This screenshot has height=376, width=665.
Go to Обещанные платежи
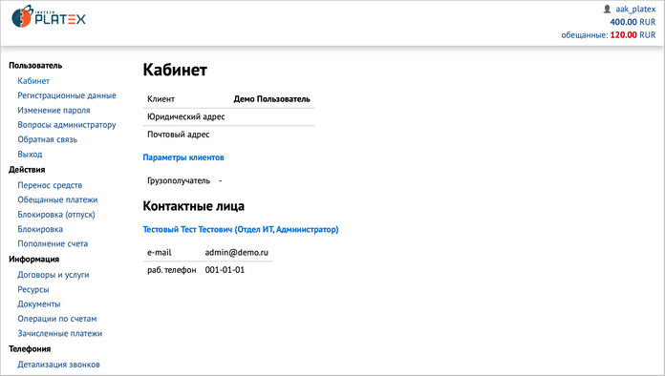point(57,199)
